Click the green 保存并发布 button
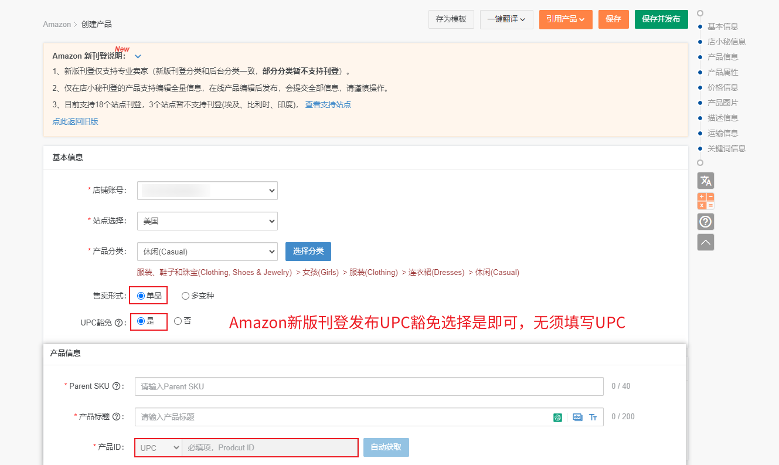The width and height of the screenshot is (779, 465). 661,19
